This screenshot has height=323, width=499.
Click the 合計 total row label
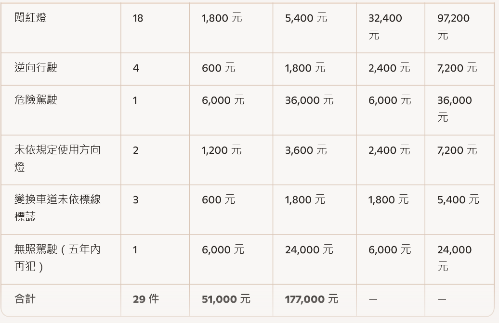pos(25,299)
